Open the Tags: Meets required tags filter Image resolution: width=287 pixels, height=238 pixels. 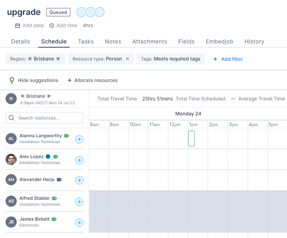[170, 58]
